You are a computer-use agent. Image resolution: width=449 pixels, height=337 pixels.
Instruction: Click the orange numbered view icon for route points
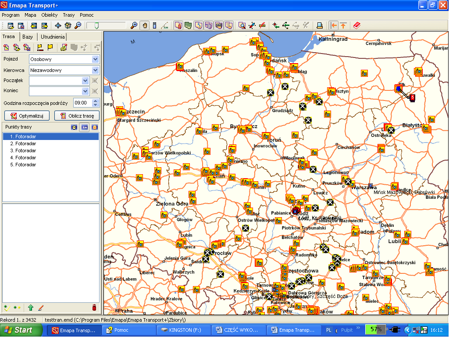click(95, 127)
